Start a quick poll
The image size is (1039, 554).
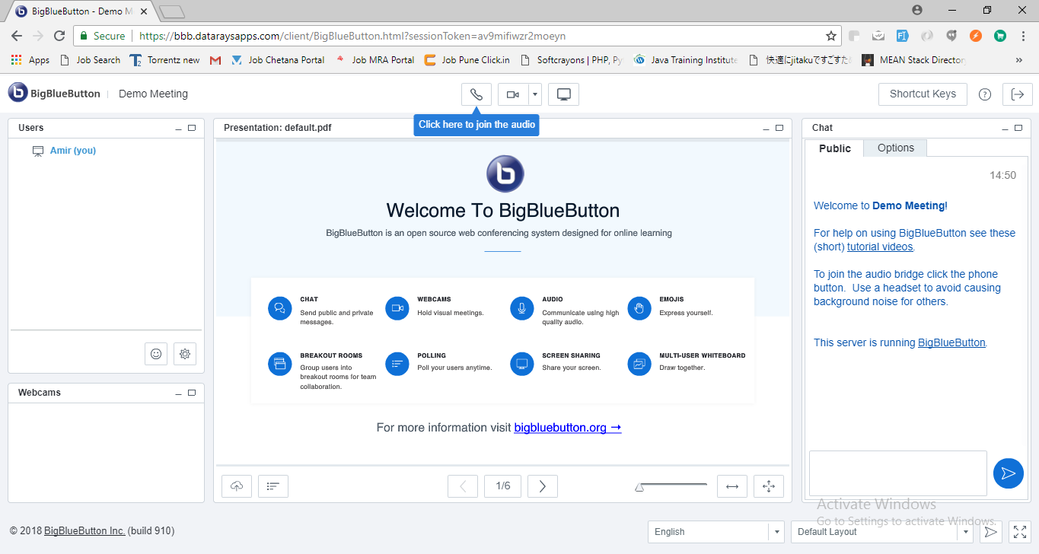coord(272,486)
